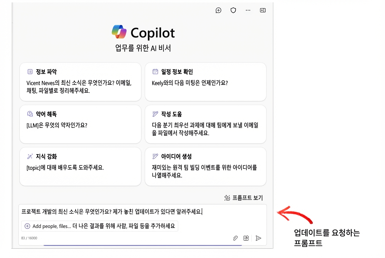This screenshot has height=258, width=385.
Task: Click text '[LLM]은 무엇의 약자인가요?'
Action: pos(57,125)
